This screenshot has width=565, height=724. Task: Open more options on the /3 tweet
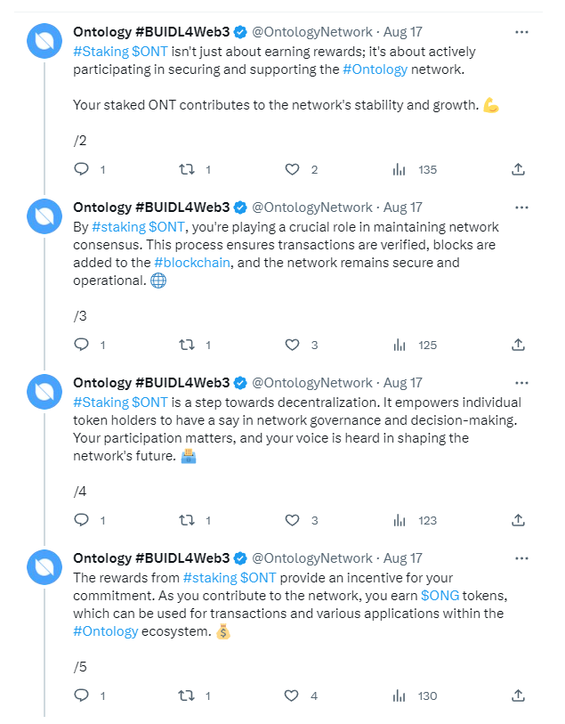(x=522, y=207)
